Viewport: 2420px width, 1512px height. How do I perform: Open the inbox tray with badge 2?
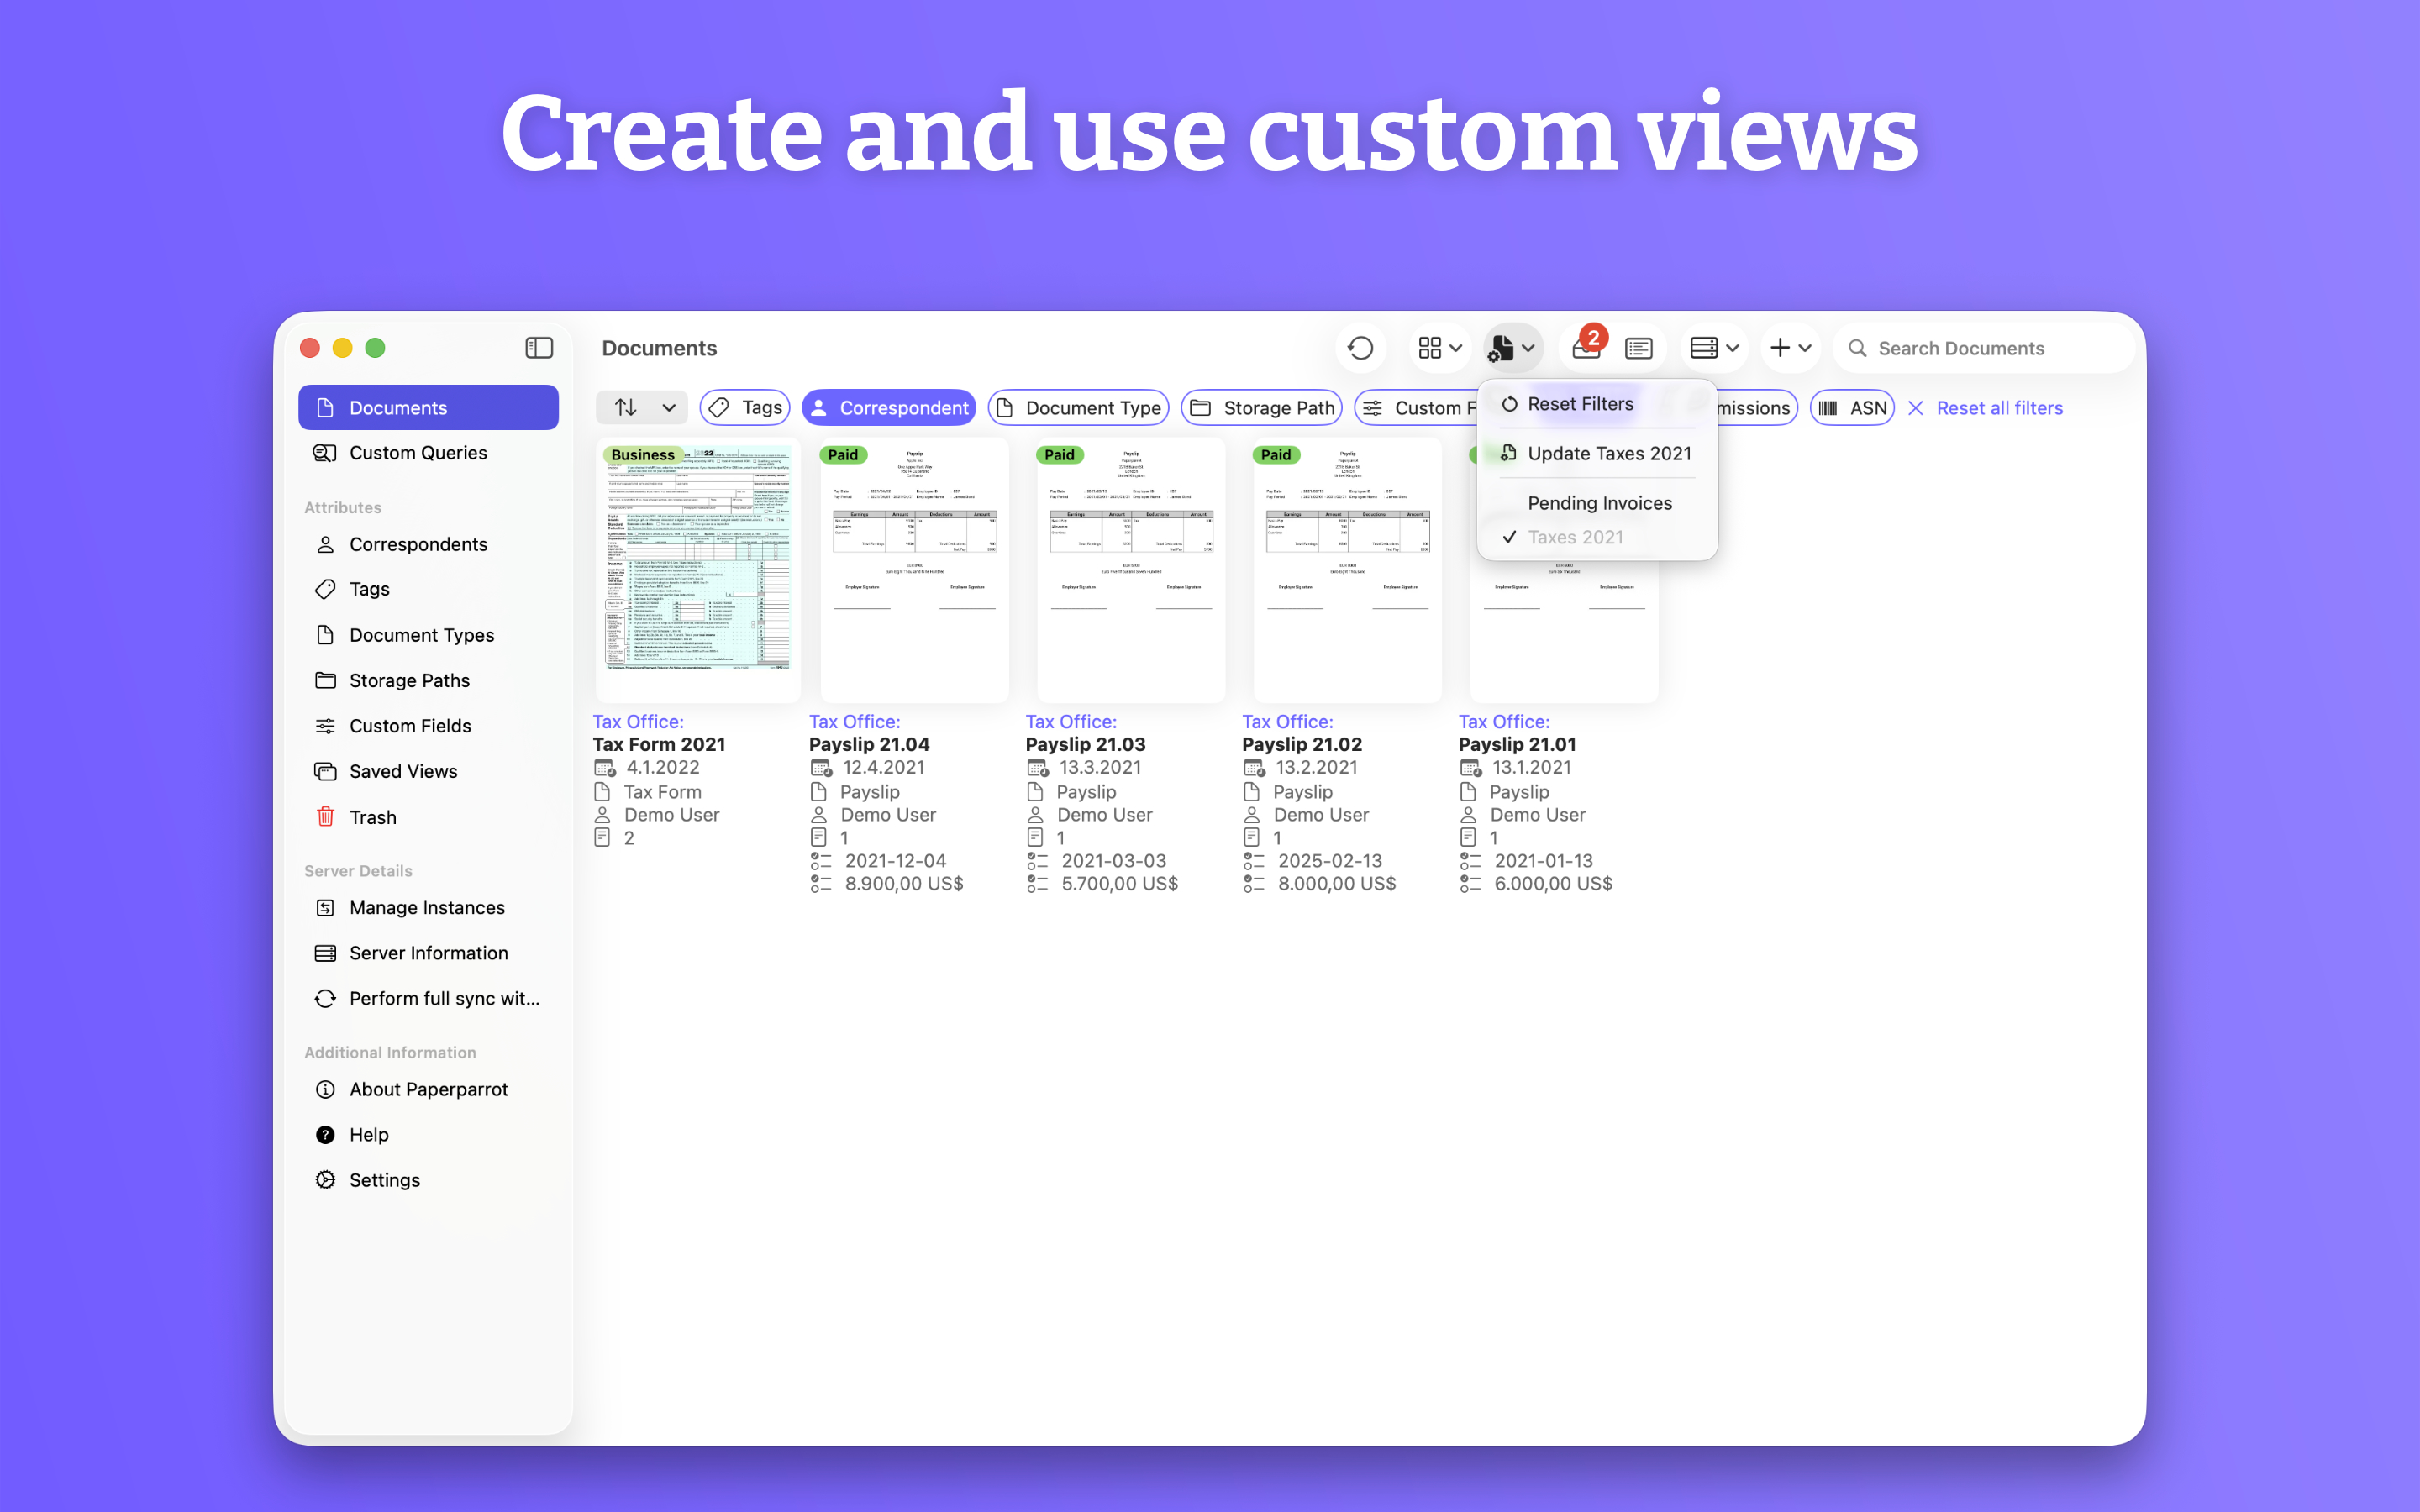click(1587, 346)
